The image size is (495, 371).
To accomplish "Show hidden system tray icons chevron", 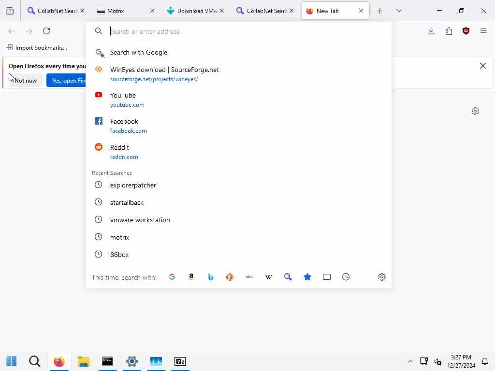I will click(410, 361).
